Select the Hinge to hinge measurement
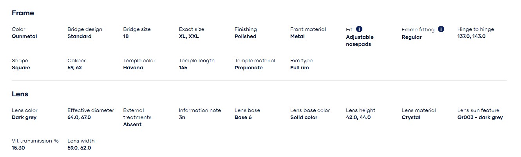The width and height of the screenshot is (521, 157). 471,36
